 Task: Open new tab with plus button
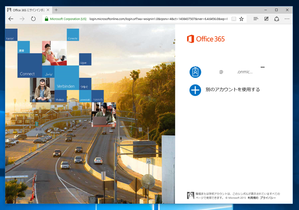coord(56,10)
